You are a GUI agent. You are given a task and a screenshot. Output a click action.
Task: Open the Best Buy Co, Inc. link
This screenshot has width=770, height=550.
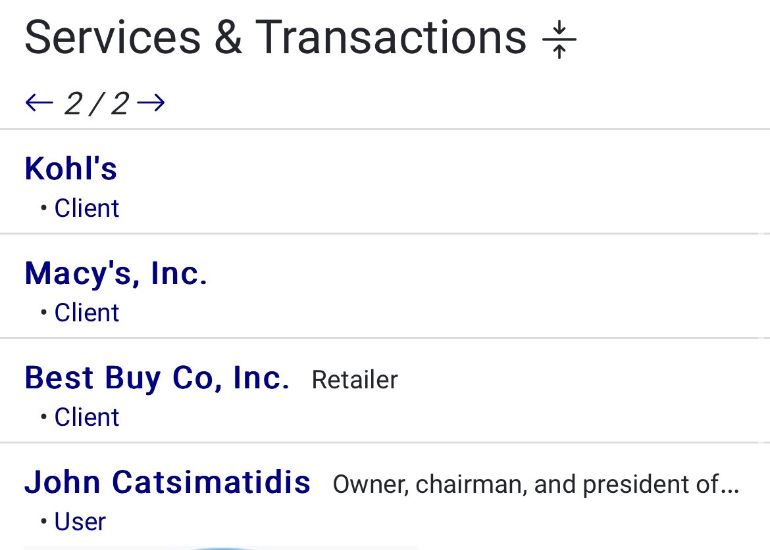157,377
